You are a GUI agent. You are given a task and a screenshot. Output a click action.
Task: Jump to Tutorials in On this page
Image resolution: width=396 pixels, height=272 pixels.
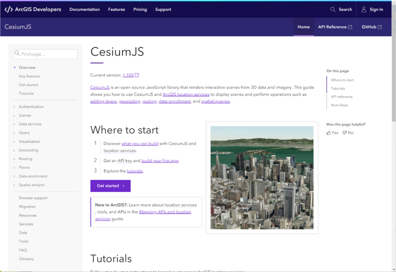point(338,88)
